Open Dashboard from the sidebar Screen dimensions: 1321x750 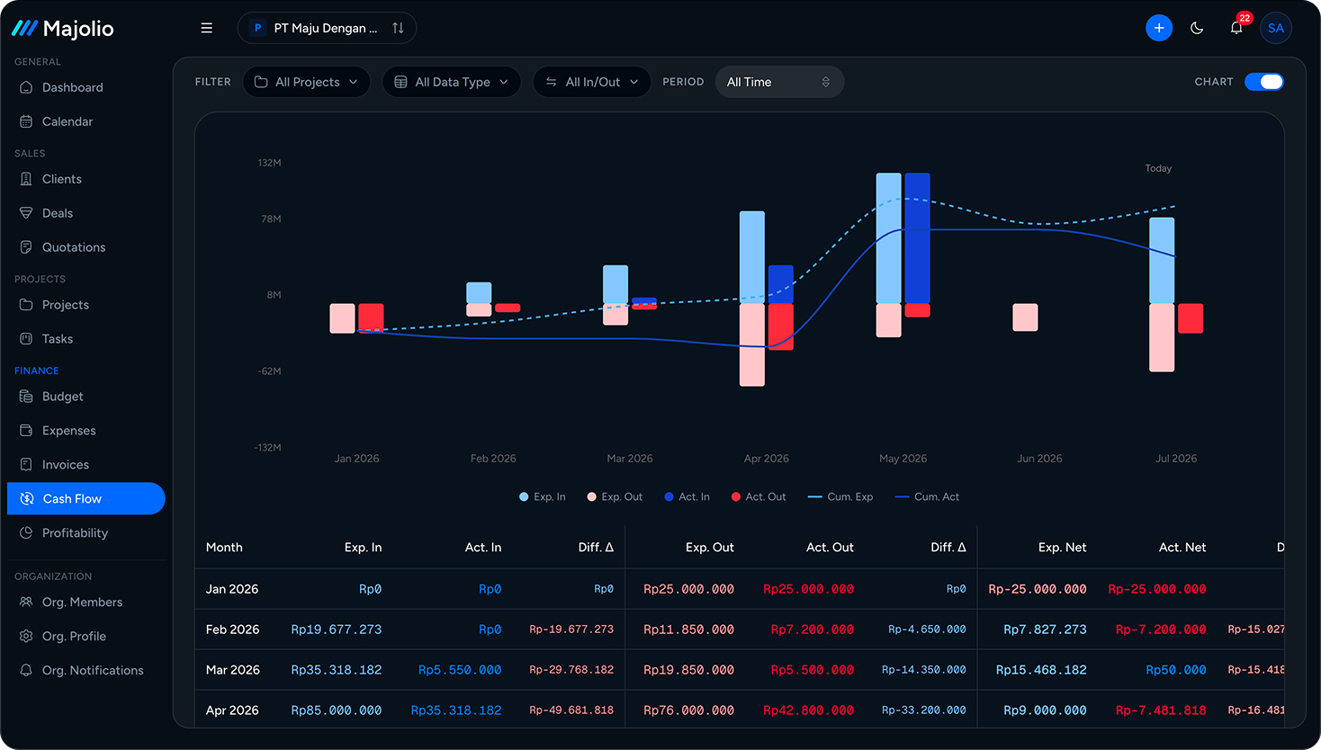[x=86, y=87]
